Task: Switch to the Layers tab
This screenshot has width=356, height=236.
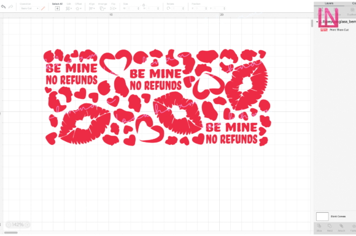Action: point(329,4)
